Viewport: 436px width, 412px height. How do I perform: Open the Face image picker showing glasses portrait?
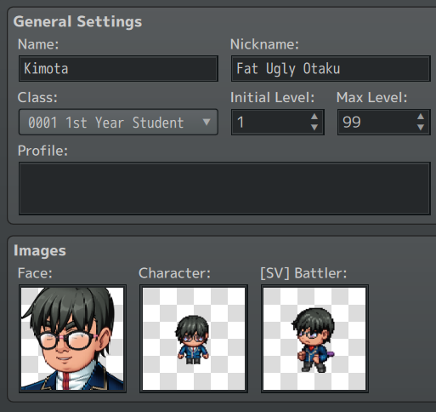click(72, 339)
